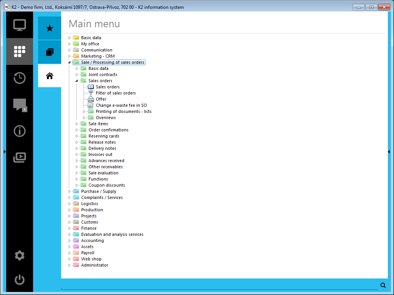This screenshot has width=394, height=295.
Task: Click the bottom search input bar
Action: [220, 285]
